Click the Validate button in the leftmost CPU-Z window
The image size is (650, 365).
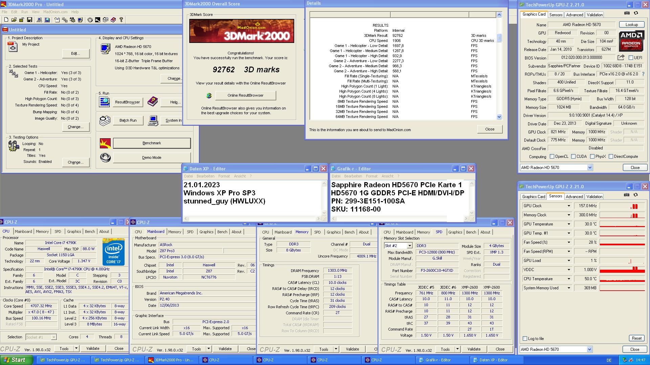[93, 348]
